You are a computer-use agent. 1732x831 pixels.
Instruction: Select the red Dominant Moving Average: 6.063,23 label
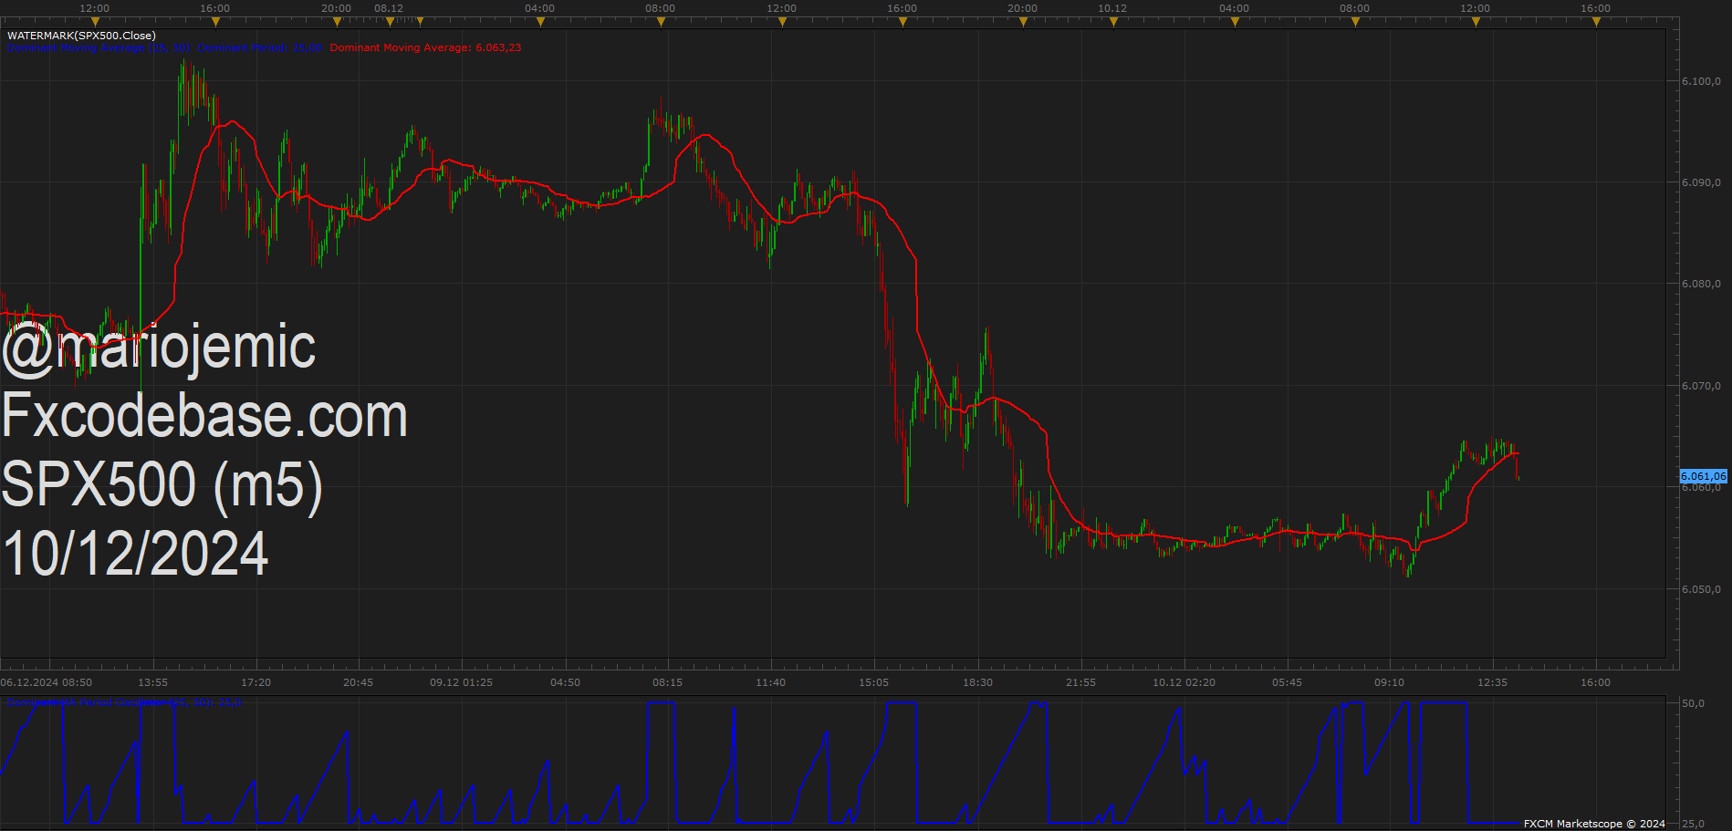(x=425, y=47)
